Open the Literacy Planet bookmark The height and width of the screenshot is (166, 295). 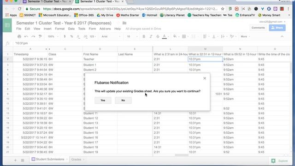pyautogui.click(x=172, y=15)
